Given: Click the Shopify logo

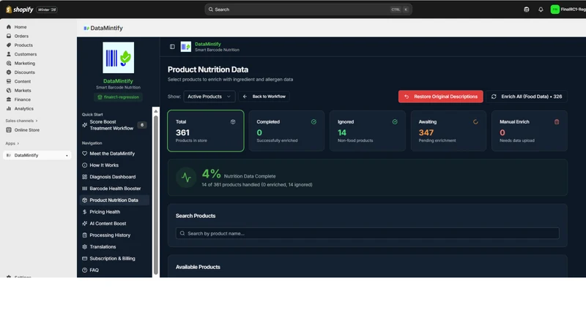Looking at the screenshot, I should 20,10.
